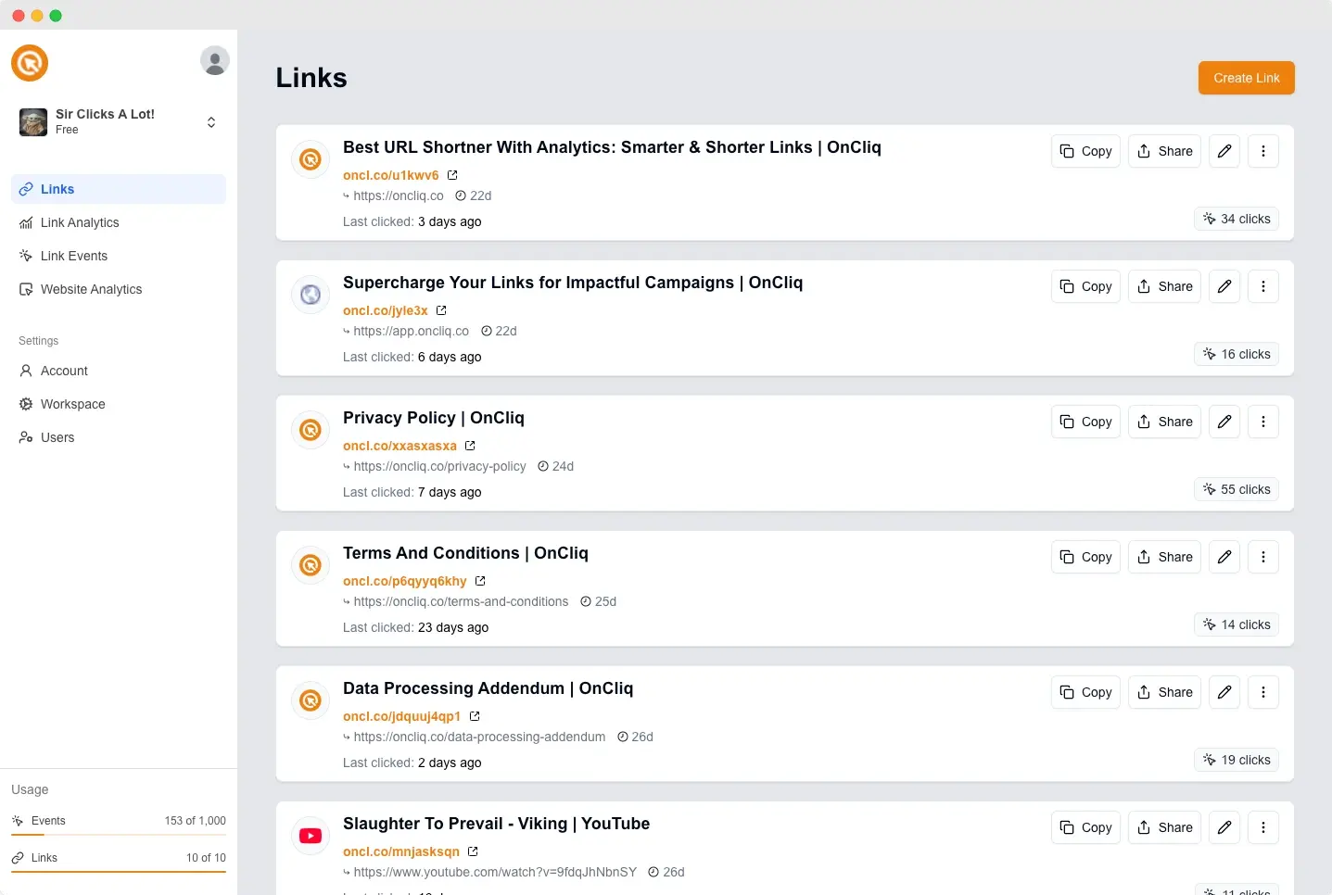The width and height of the screenshot is (1332, 895).
Task: Open the user profile avatar menu
Action: (x=215, y=60)
